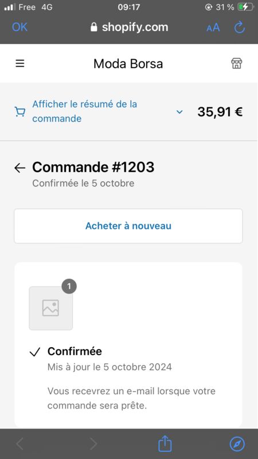Click 'Acheter à nouveau' button
The width and height of the screenshot is (258, 459).
[128, 226]
